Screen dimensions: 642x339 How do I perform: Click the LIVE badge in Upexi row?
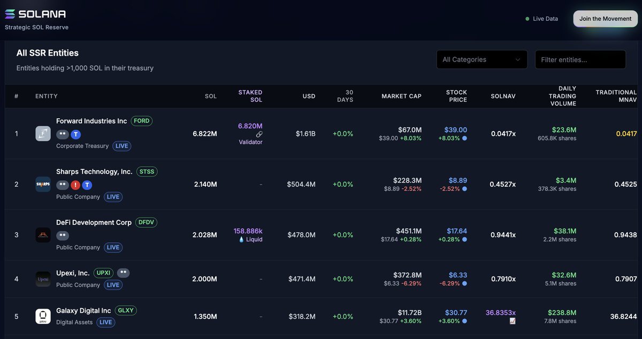[x=113, y=285]
